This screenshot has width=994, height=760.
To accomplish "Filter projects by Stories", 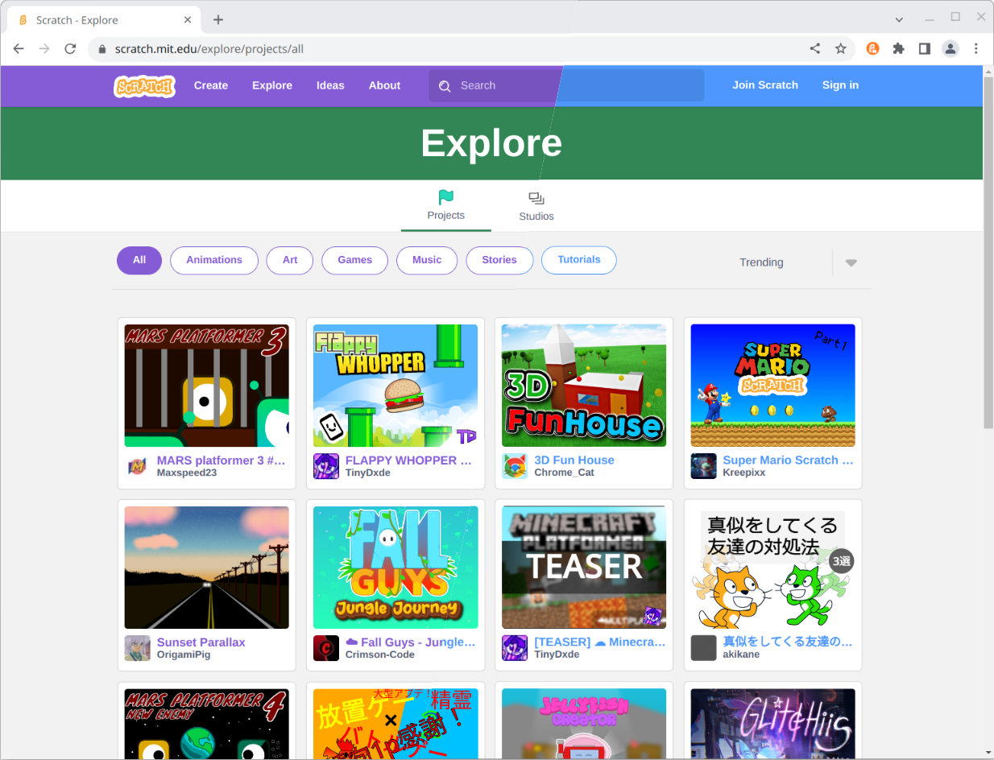I will tap(499, 260).
